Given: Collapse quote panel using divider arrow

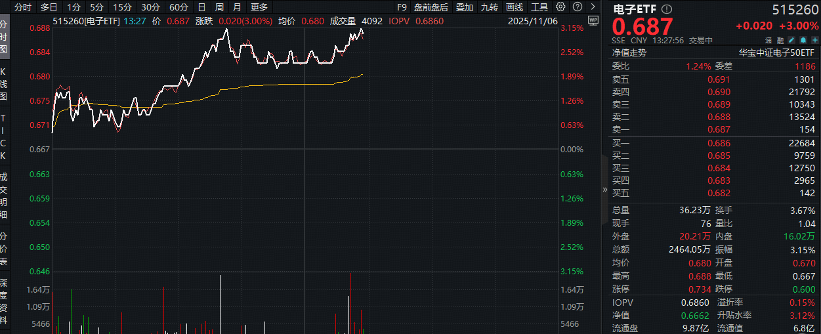Looking at the screenshot, I should tap(605, 190).
